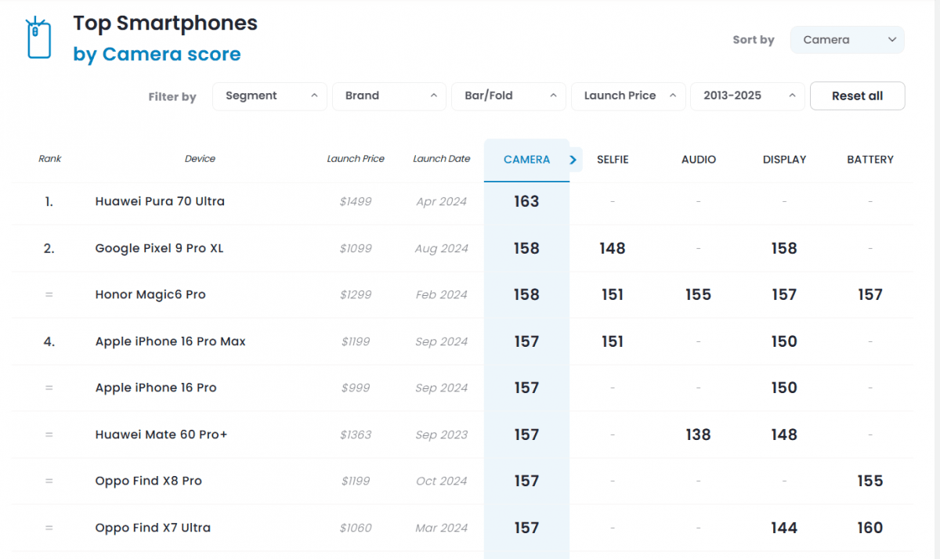Open Apple iPhone 16 Pro Max entry
This screenshot has width=940, height=559.
170,341
